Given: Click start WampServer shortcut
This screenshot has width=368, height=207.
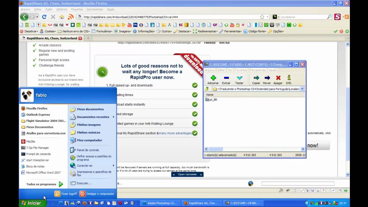Looking at the screenshot, I should coord(35,160).
